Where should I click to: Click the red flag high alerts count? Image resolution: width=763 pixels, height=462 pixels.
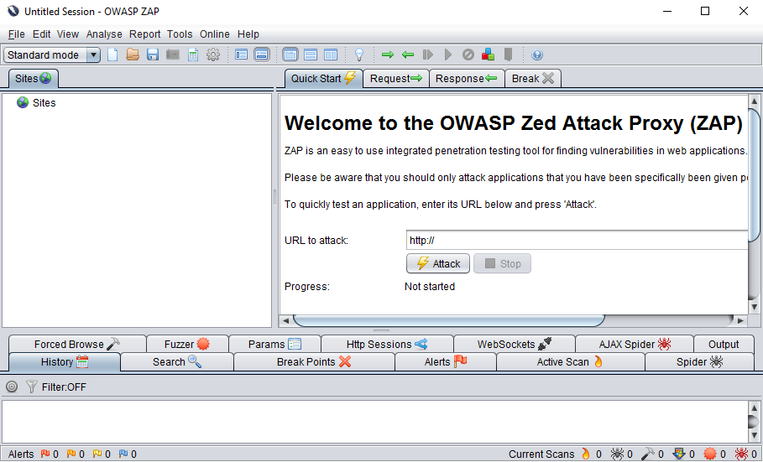pyautogui.click(x=50, y=454)
